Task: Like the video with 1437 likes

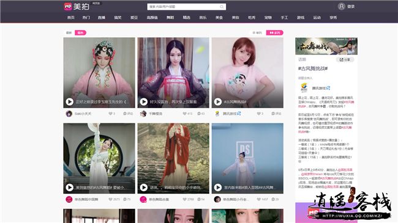Action: click(x=258, y=199)
